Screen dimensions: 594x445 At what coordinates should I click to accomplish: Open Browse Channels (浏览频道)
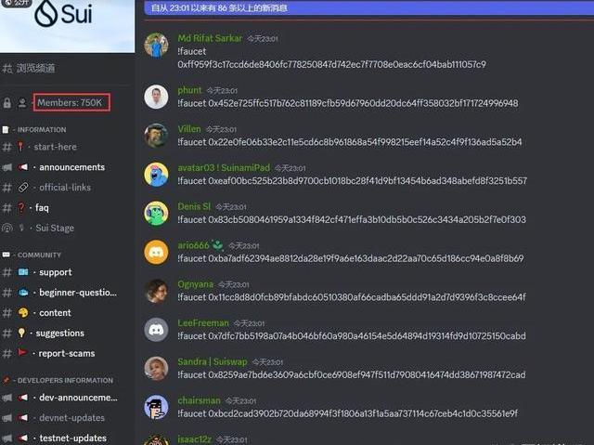point(30,68)
